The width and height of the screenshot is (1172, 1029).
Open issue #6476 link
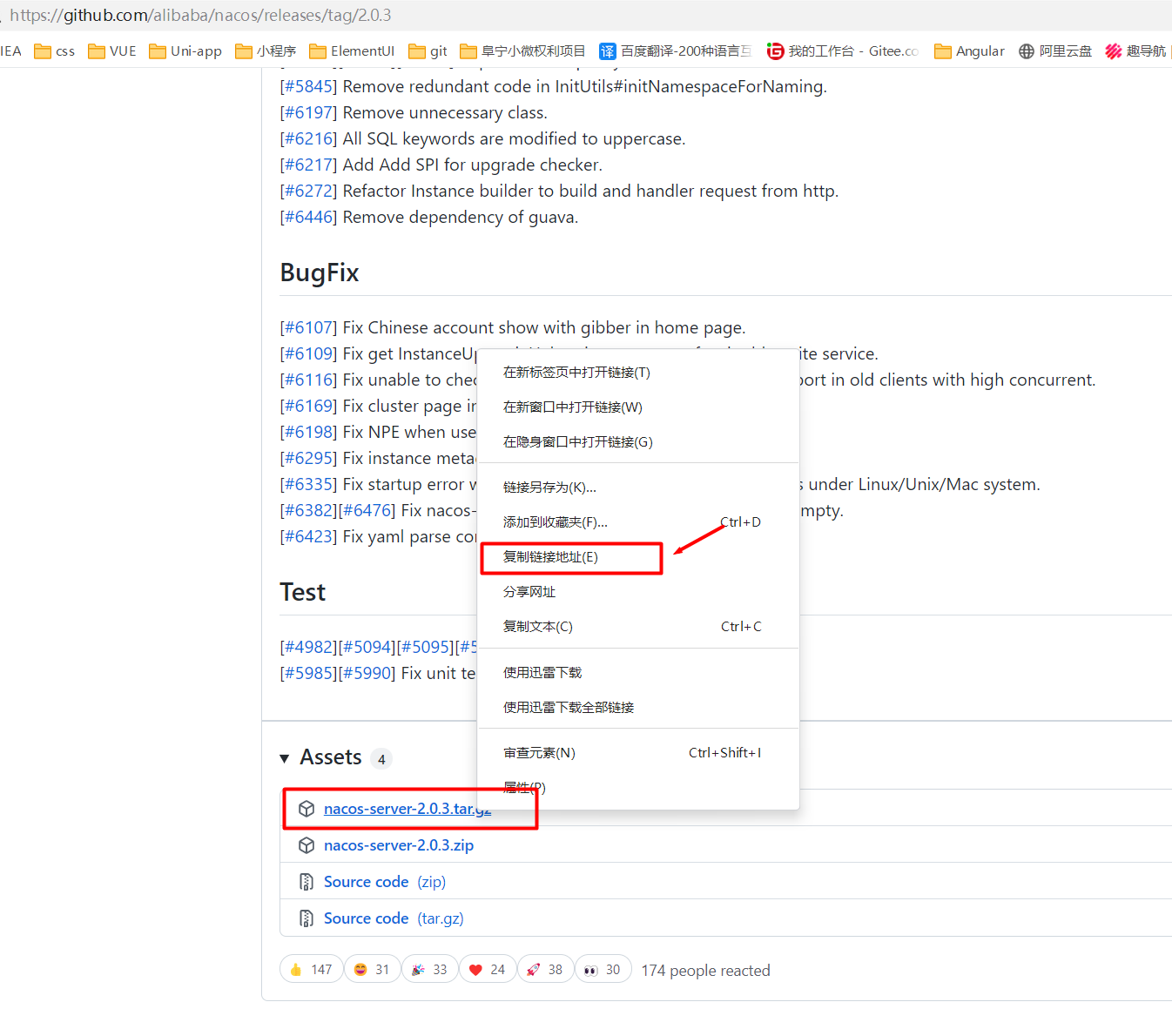pos(367,510)
